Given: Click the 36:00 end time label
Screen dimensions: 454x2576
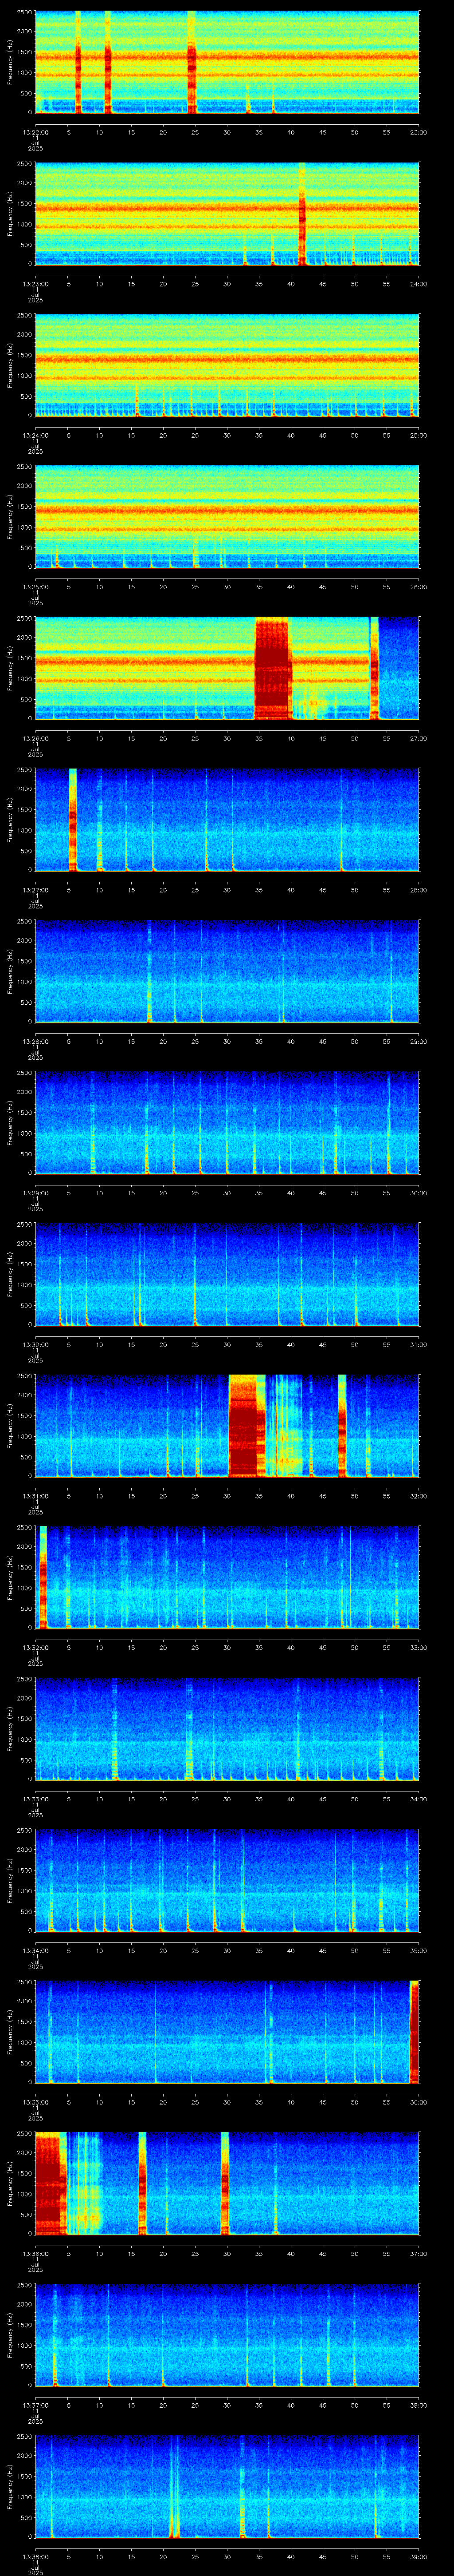Looking at the screenshot, I should point(418,2102).
